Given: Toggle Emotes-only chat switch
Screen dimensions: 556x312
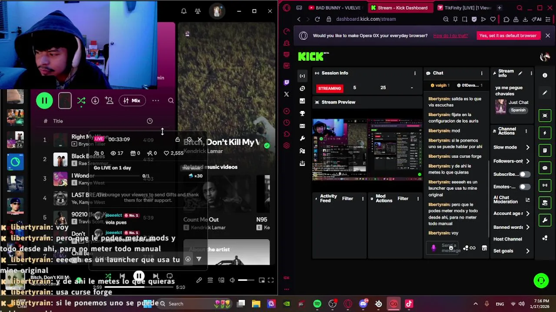Looking at the screenshot, I should 524,187.
